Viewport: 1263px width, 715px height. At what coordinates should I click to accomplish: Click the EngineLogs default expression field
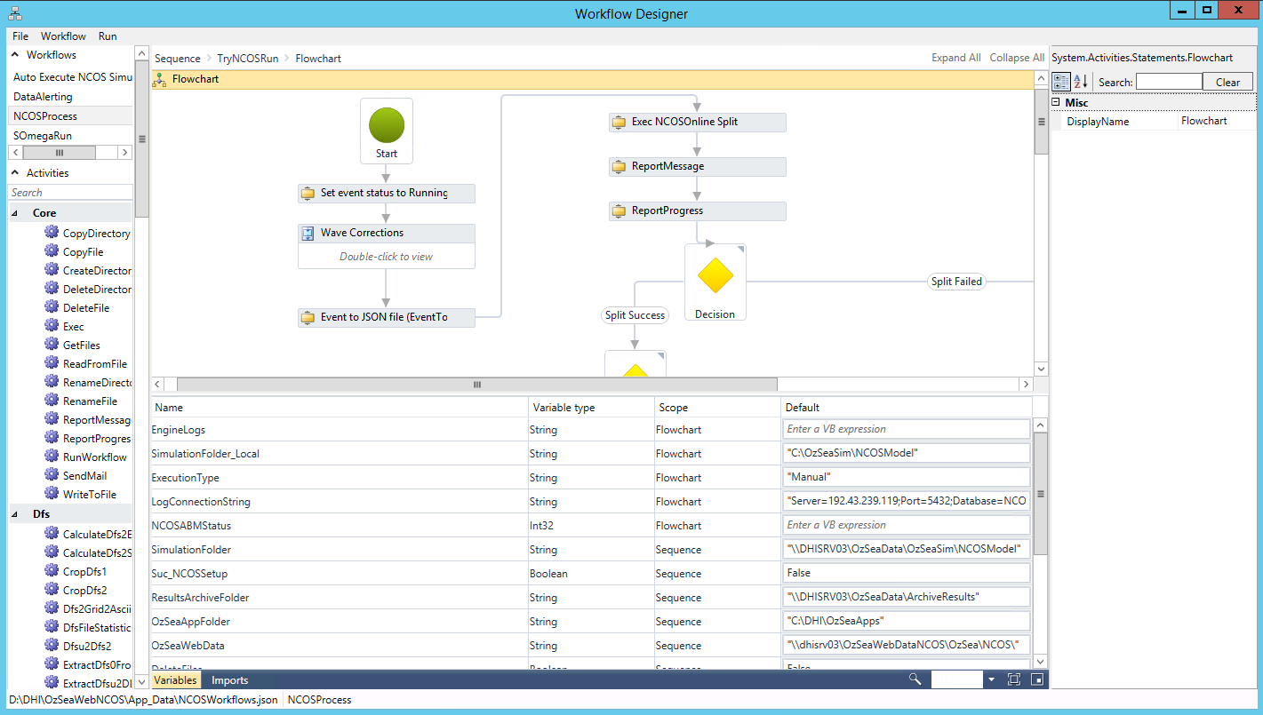click(x=906, y=429)
